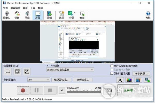The height and width of the screenshot is (103, 155).
Task: Click the 更多选项... button
Action: pos(142,74)
